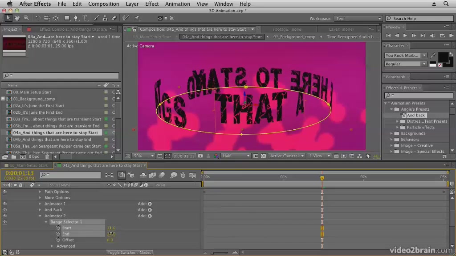Enable motion blur switch in timeline
The image size is (456, 256).
point(162,175)
